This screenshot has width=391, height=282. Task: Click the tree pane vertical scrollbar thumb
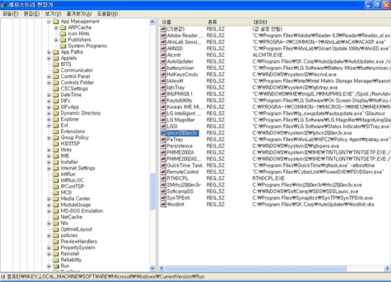(x=152, y=192)
